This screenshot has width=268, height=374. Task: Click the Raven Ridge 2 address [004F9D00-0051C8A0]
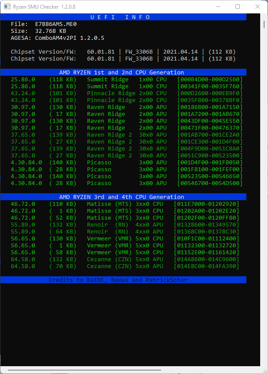click(x=210, y=149)
